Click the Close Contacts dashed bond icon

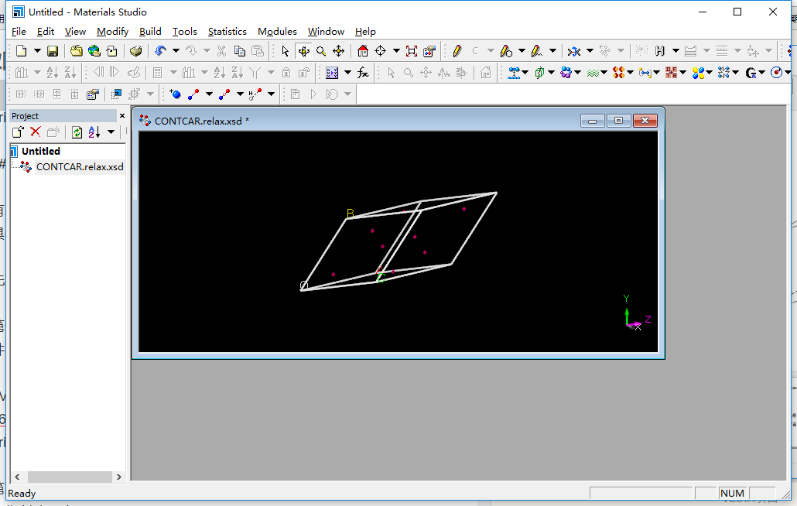(224, 94)
